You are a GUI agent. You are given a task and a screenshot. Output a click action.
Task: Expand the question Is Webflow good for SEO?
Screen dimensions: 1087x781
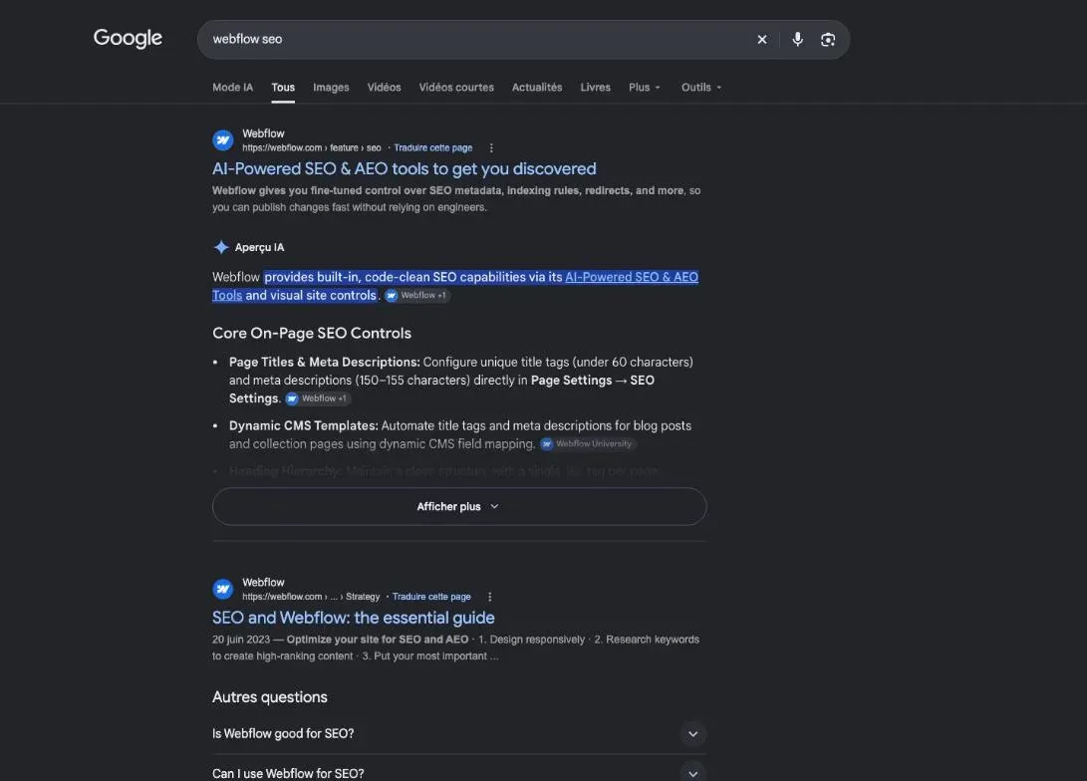click(459, 734)
